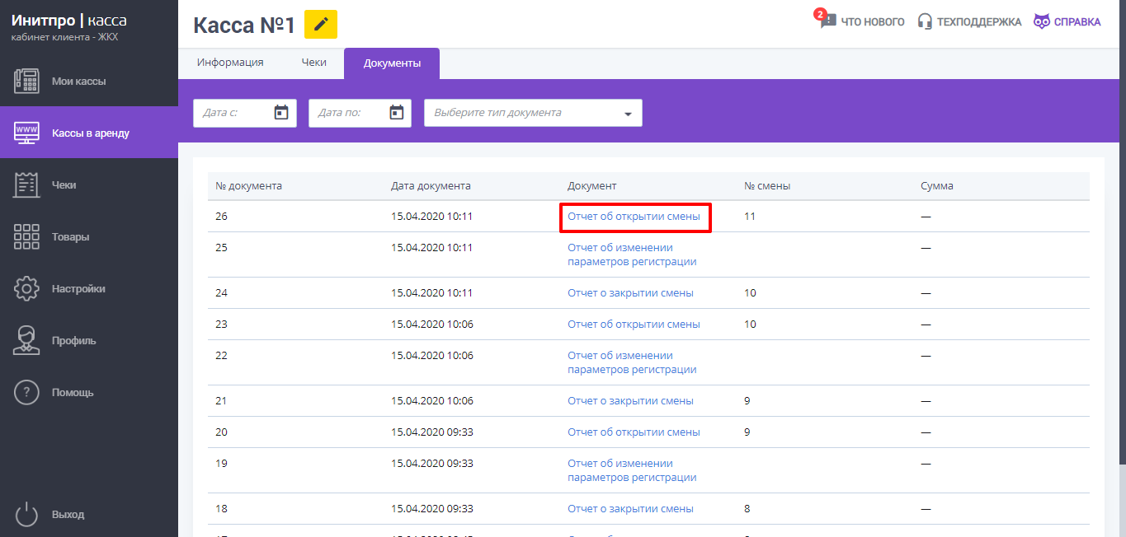
Task: Click date cell of document 20
Action: 432,432
